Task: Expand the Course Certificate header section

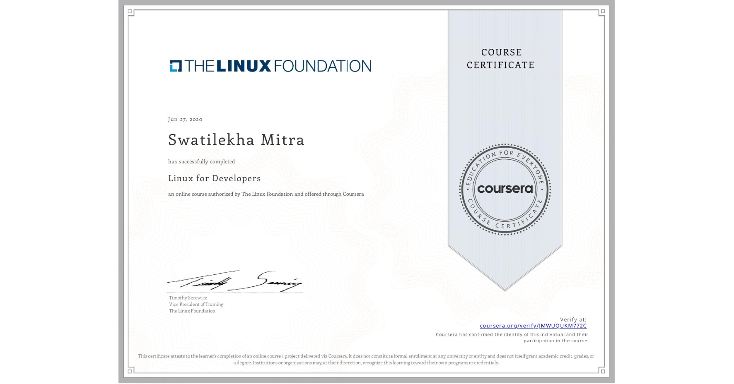Action: tap(501, 59)
